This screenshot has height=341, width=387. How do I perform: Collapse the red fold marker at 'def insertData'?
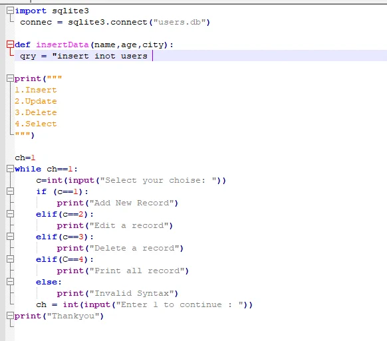pyautogui.click(x=10, y=45)
